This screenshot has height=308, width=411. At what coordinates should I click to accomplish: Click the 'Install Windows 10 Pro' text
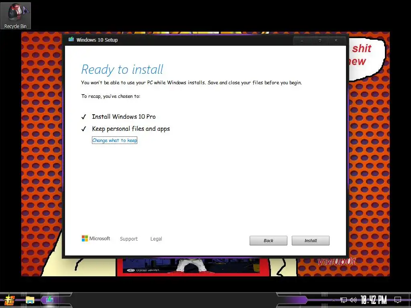pos(124,117)
